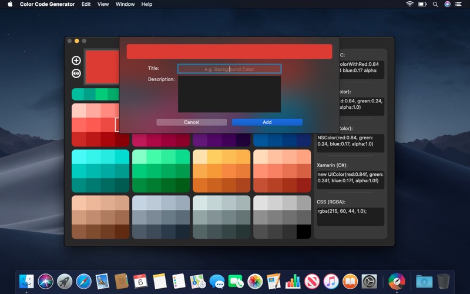Click the battery status icon
Image resolution: width=470 pixels, height=294 pixels.
pyautogui.click(x=422, y=4)
